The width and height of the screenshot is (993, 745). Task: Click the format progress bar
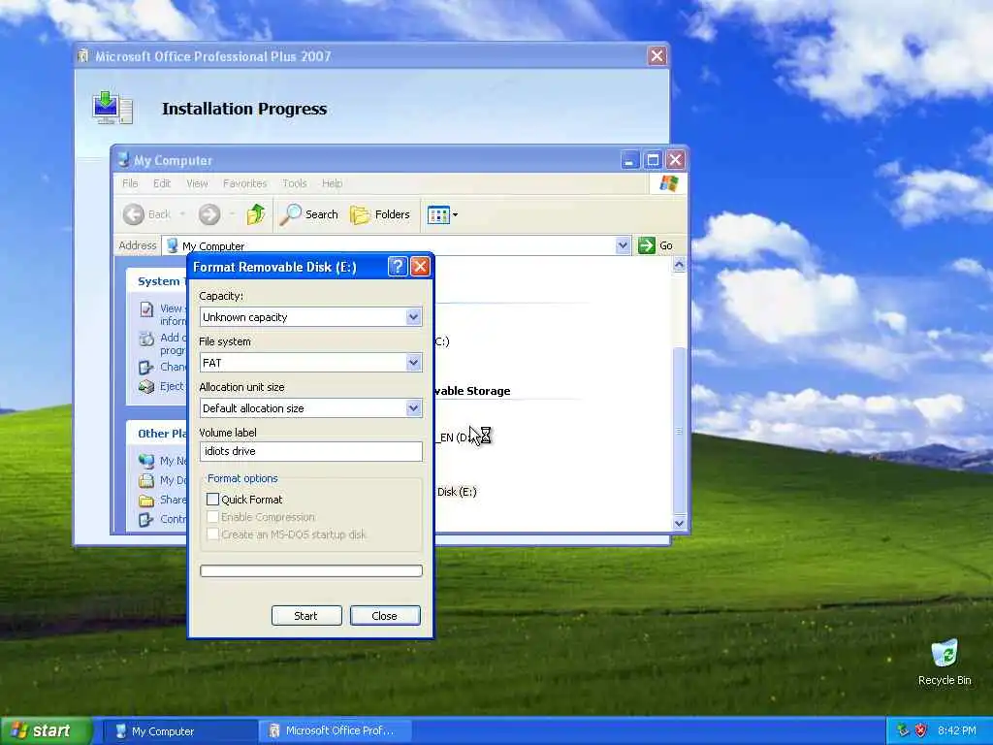(311, 570)
